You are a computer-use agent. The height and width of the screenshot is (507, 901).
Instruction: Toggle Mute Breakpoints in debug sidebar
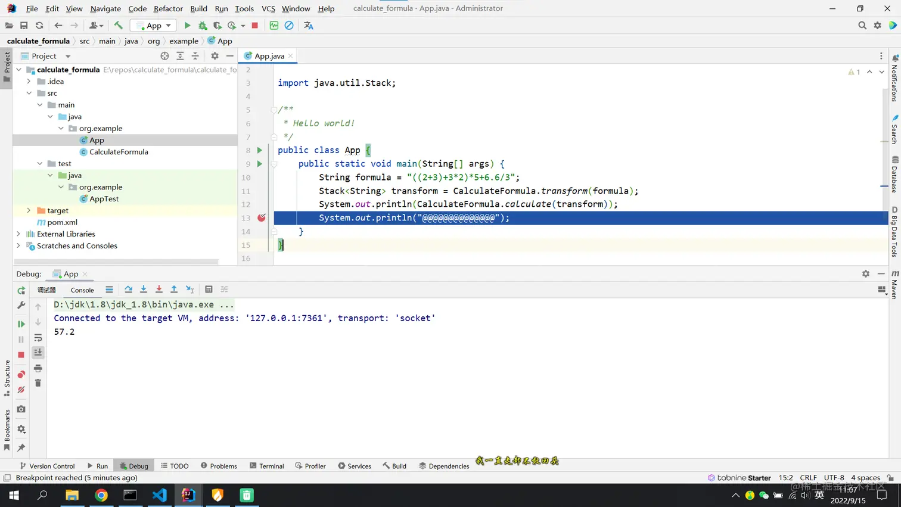[21, 390]
